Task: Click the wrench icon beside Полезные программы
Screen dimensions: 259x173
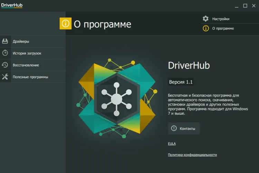Action: point(5,77)
